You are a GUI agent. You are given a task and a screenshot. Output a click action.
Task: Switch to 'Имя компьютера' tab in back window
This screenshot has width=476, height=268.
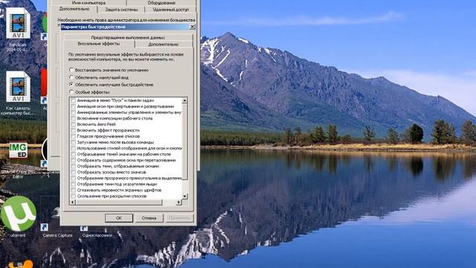(x=89, y=3)
